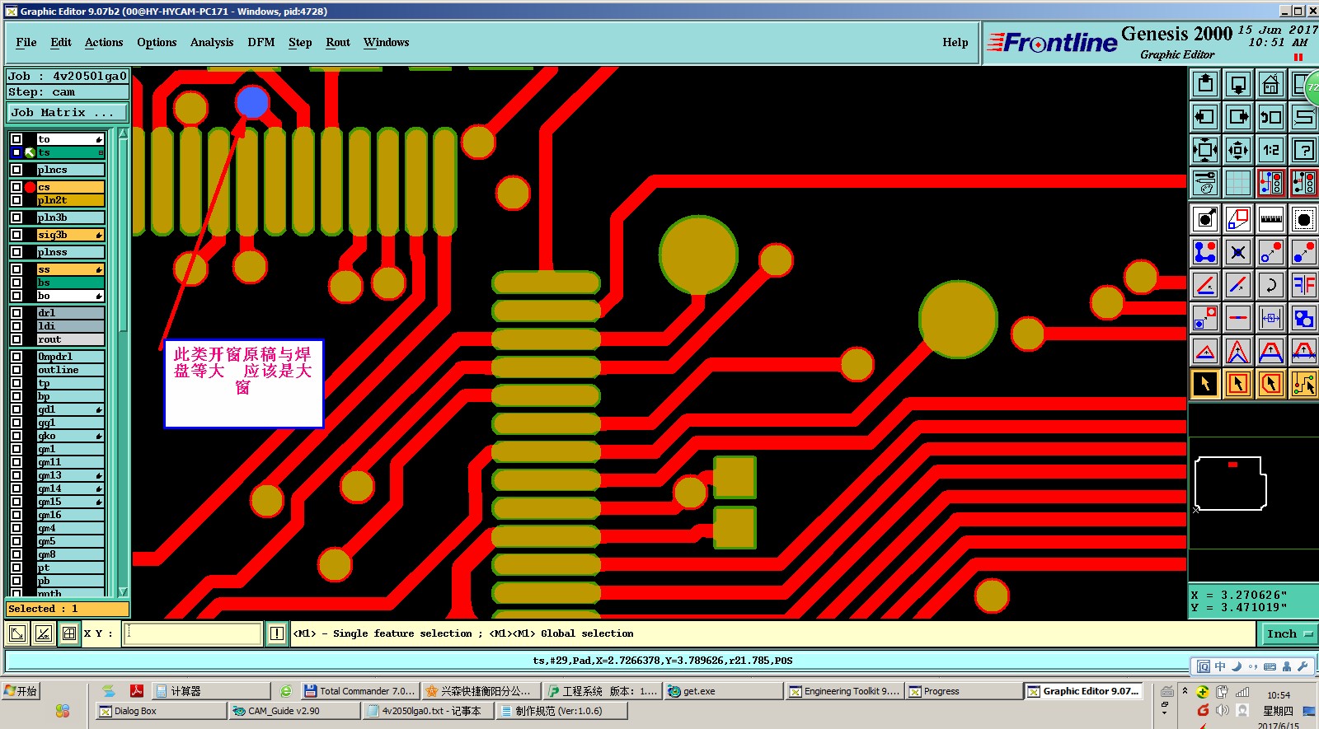
Task: Open the Rout menu
Action: (x=338, y=42)
